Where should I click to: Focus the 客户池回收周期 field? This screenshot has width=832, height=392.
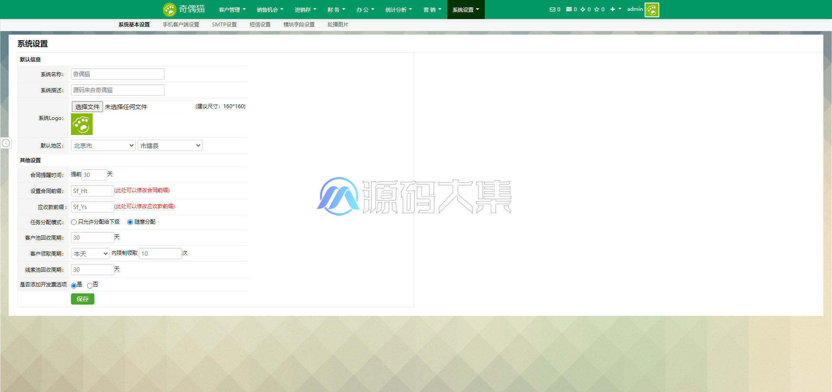pos(93,238)
